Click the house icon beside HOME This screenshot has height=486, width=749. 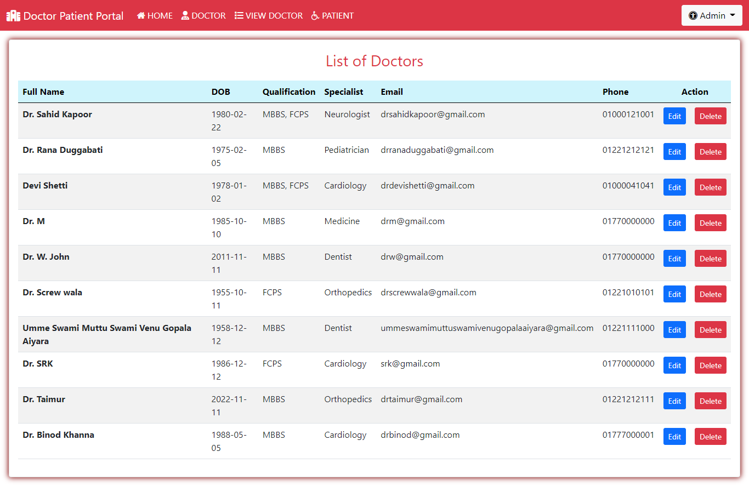[141, 16]
